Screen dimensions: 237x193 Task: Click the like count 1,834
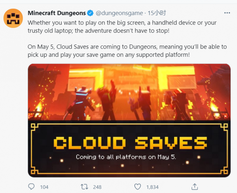(x=152, y=187)
